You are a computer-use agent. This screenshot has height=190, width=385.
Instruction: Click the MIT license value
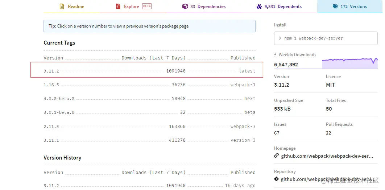[331, 85]
